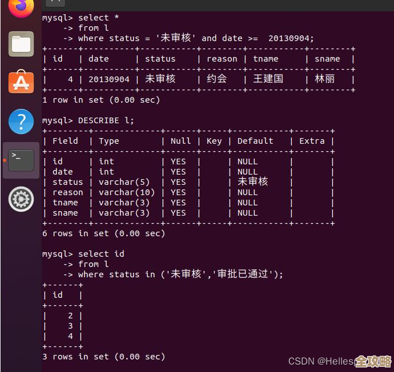Image resolution: width=394 pixels, height=372 pixels.
Task: Click the 'where status =' condition line
Action: (x=196, y=38)
